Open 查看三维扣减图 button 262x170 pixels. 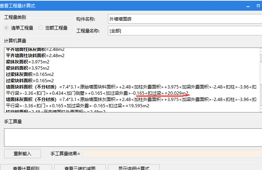pyautogui.click(x=80, y=167)
